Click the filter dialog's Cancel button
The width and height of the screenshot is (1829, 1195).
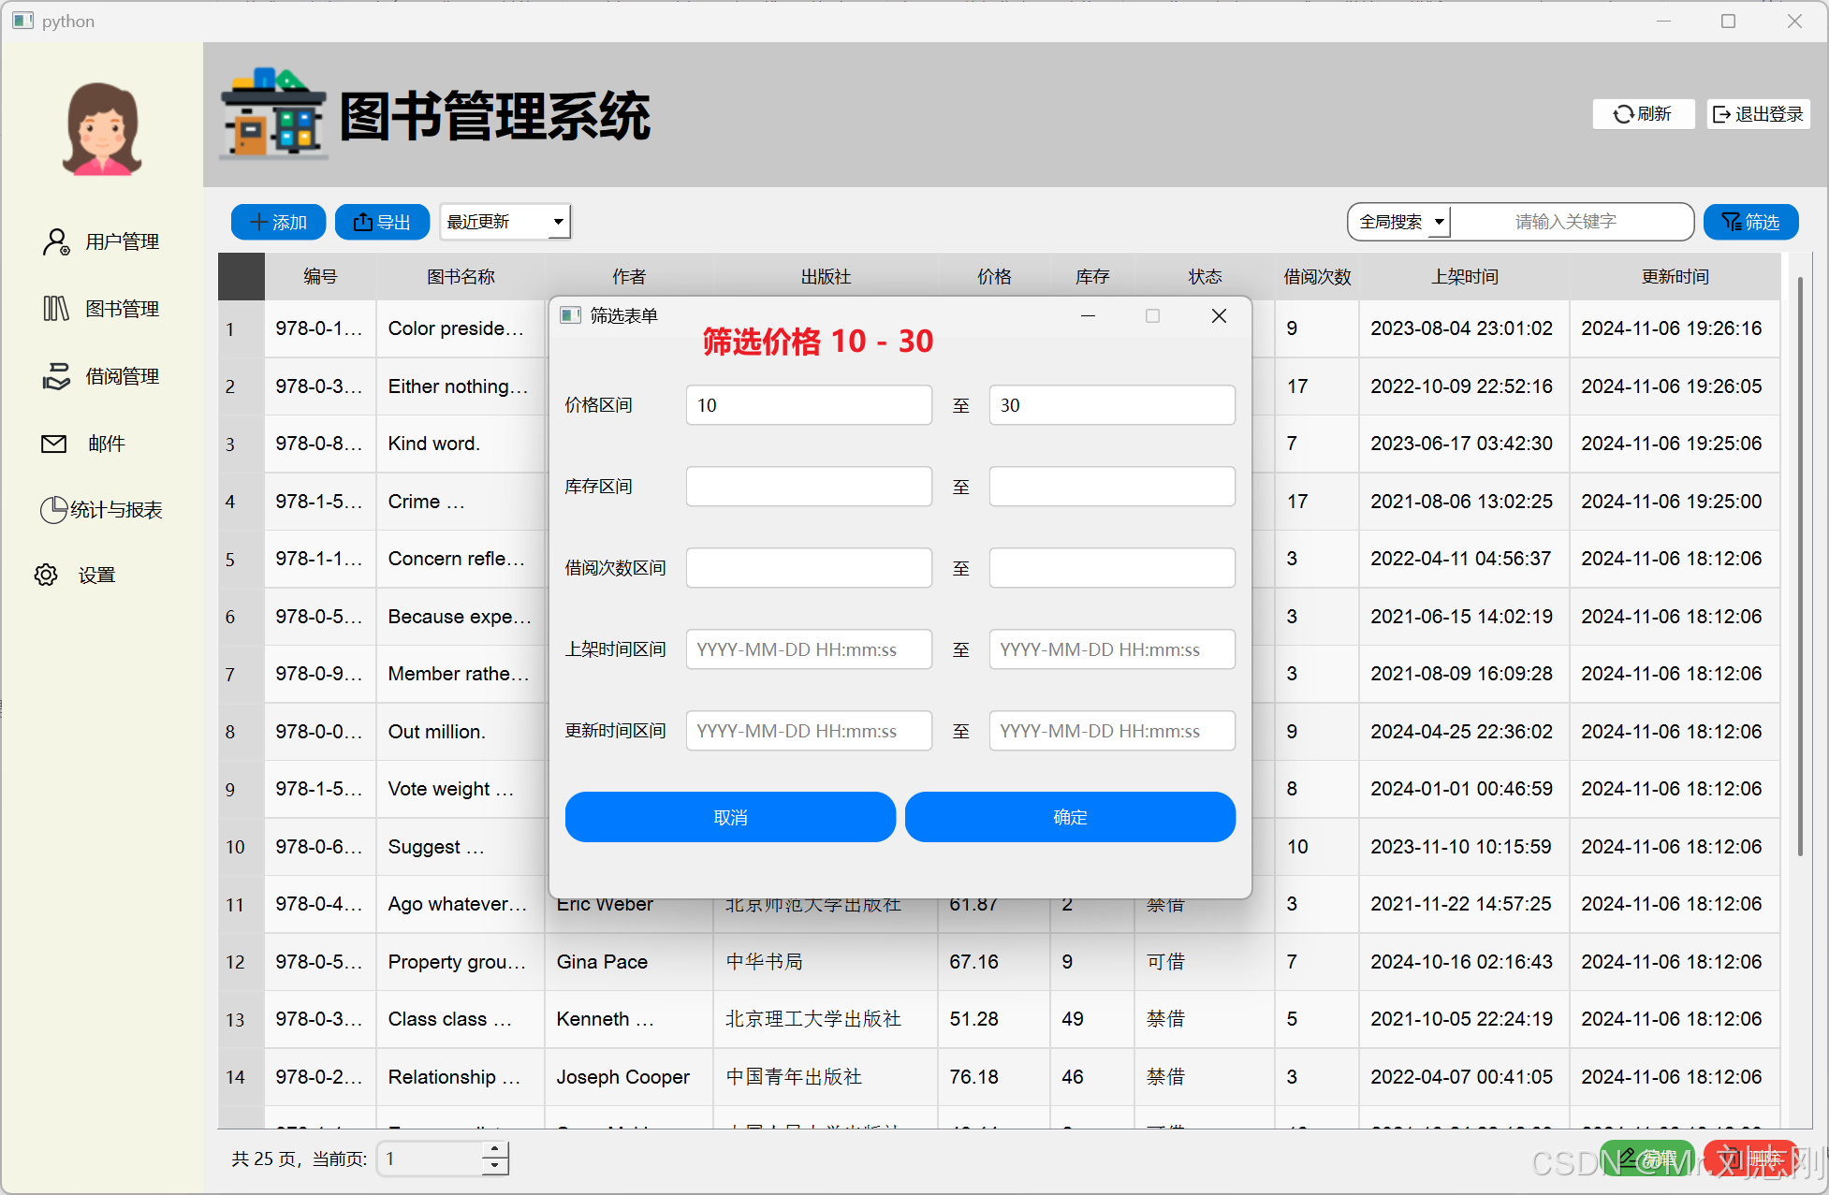click(x=730, y=817)
